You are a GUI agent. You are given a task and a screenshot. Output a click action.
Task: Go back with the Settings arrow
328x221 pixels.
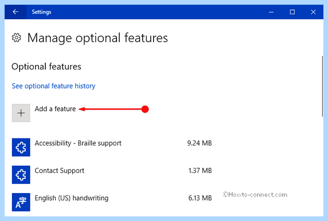(x=16, y=12)
